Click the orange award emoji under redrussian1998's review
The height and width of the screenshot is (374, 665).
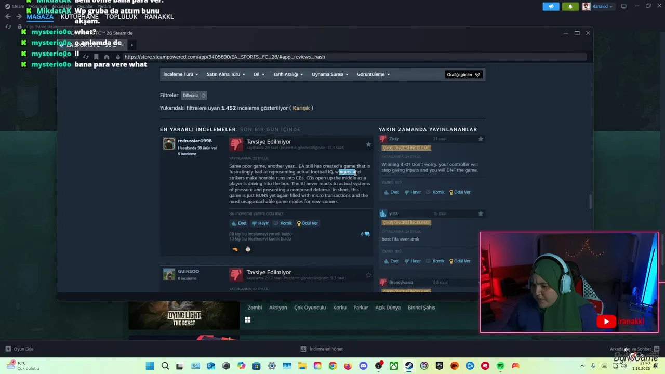[235, 249]
